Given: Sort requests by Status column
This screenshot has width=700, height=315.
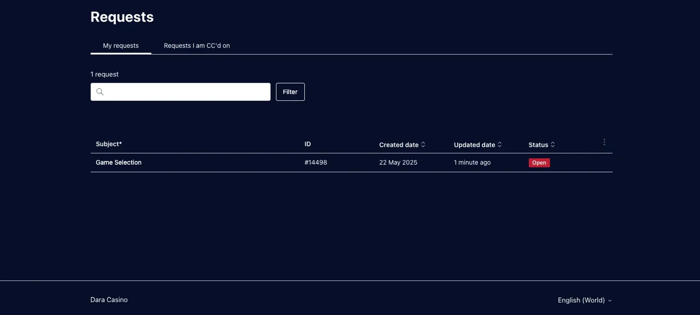Looking at the screenshot, I should coord(542,145).
